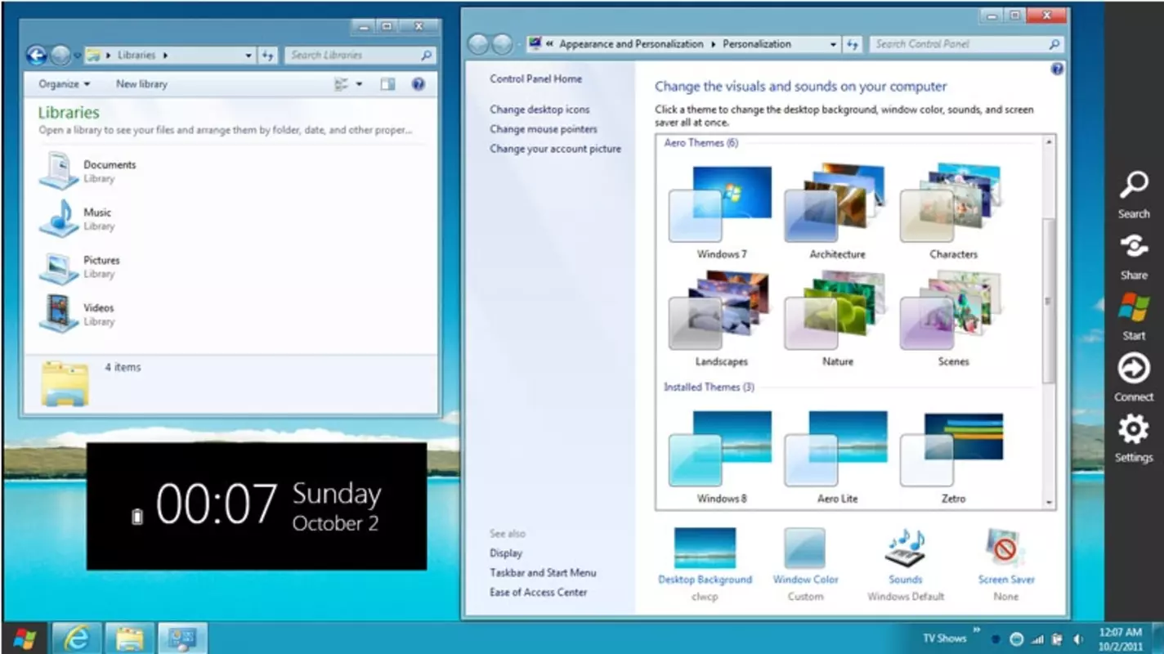Click New library in the toolbar

pos(141,83)
